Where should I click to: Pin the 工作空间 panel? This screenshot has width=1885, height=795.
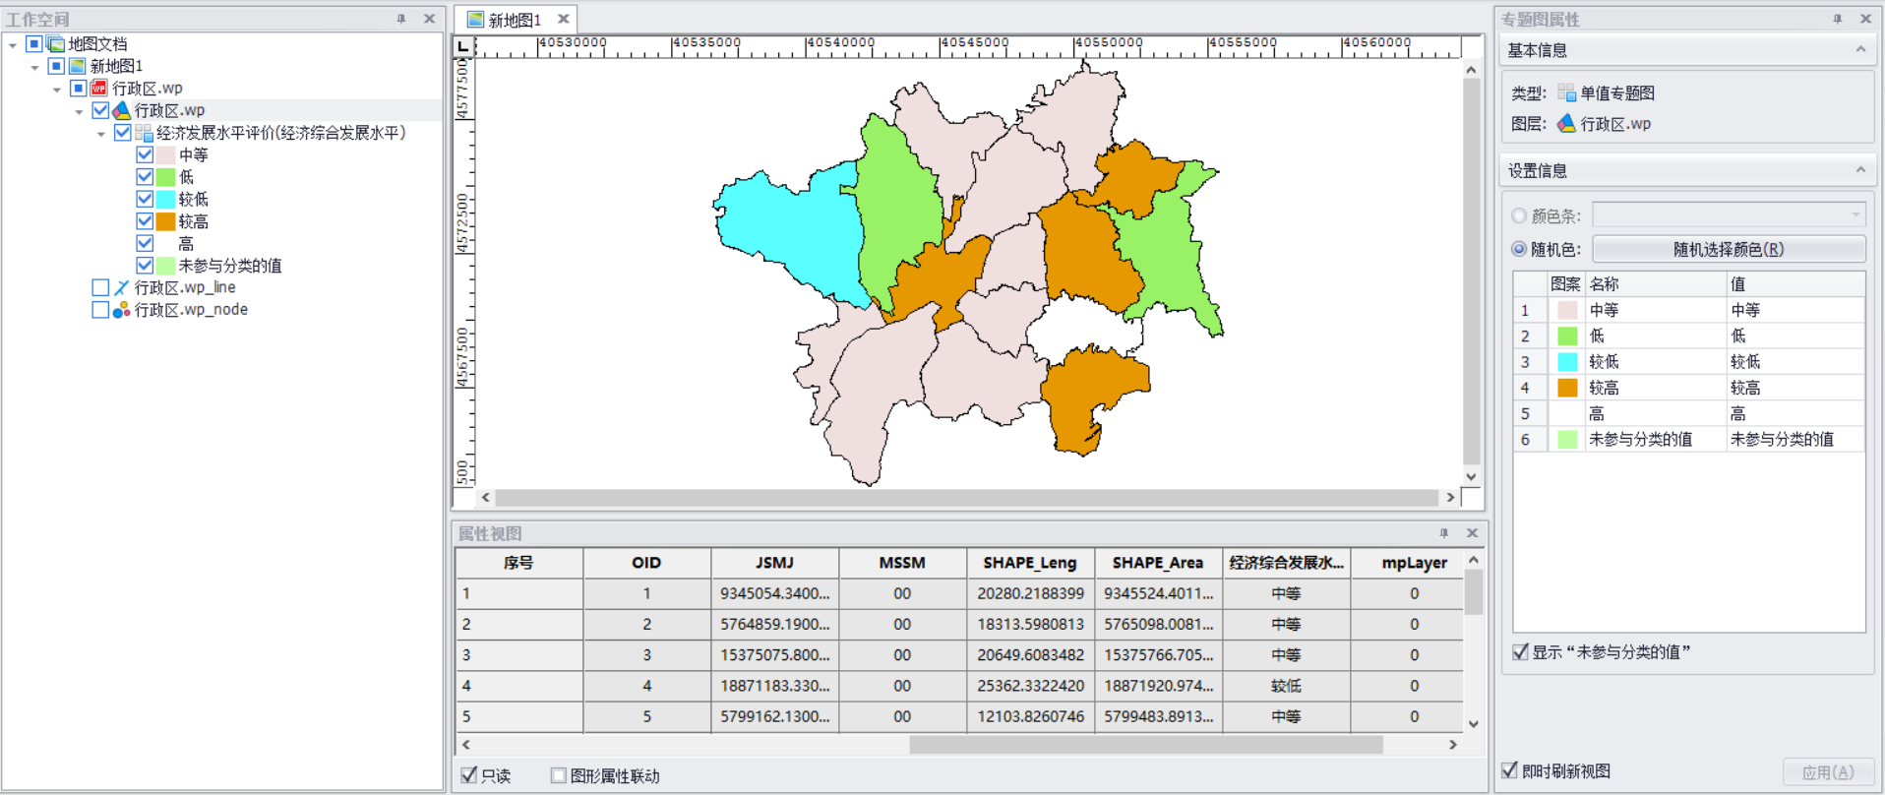point(401,19)
